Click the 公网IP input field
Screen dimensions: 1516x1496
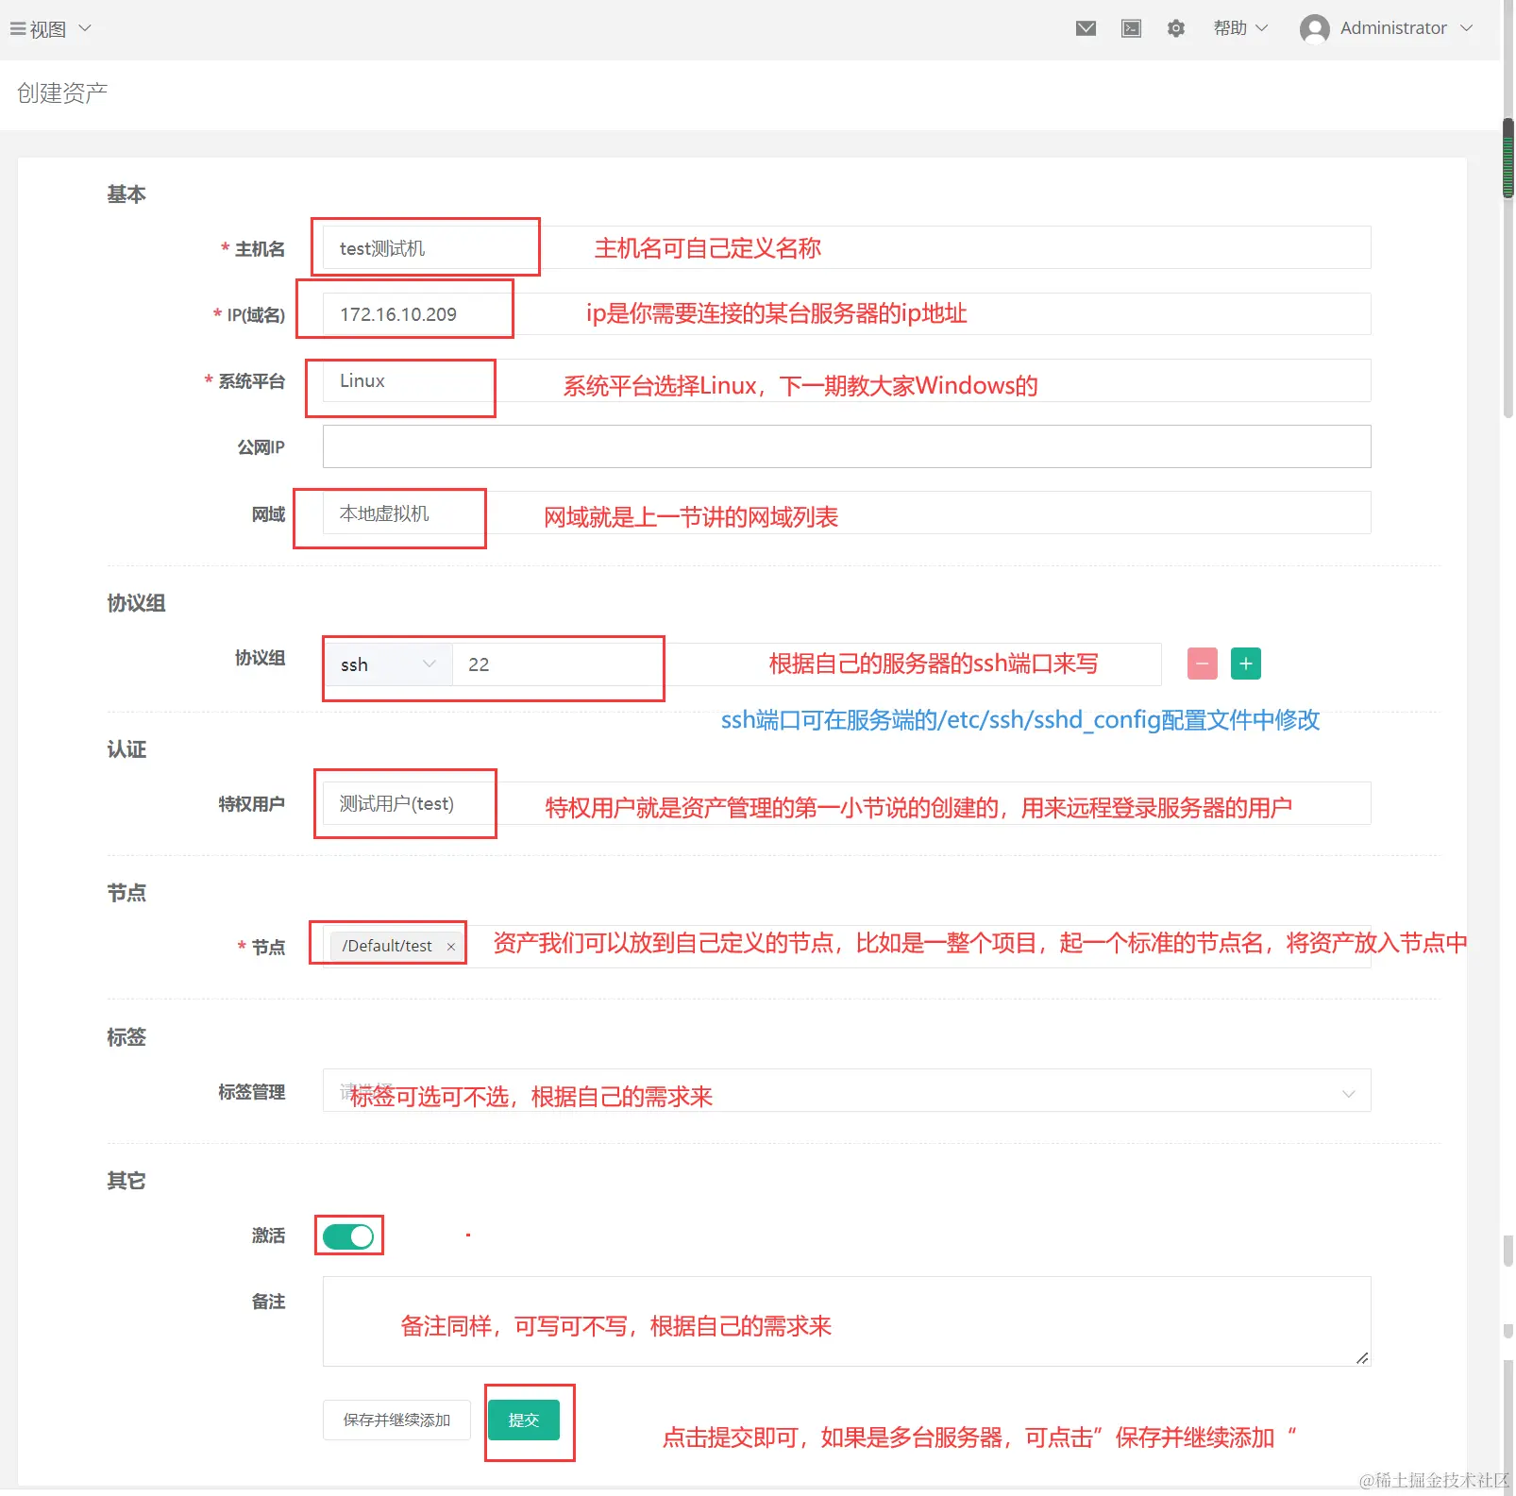point(847,446)
